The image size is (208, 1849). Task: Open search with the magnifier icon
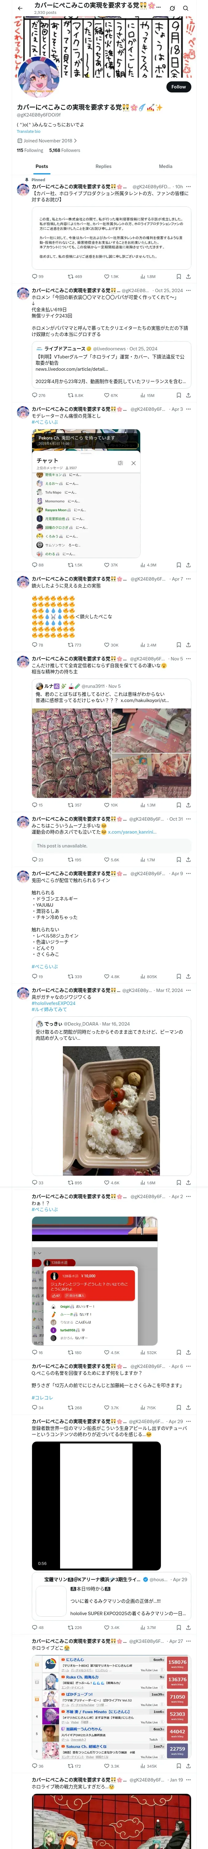pos(186,8)
